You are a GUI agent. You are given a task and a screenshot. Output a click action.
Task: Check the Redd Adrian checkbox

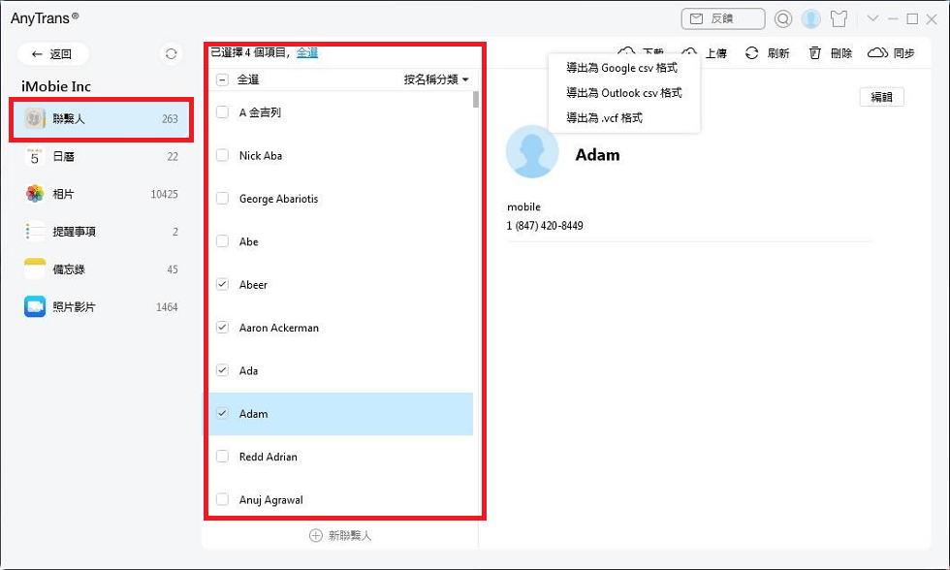tap(222, 457)
